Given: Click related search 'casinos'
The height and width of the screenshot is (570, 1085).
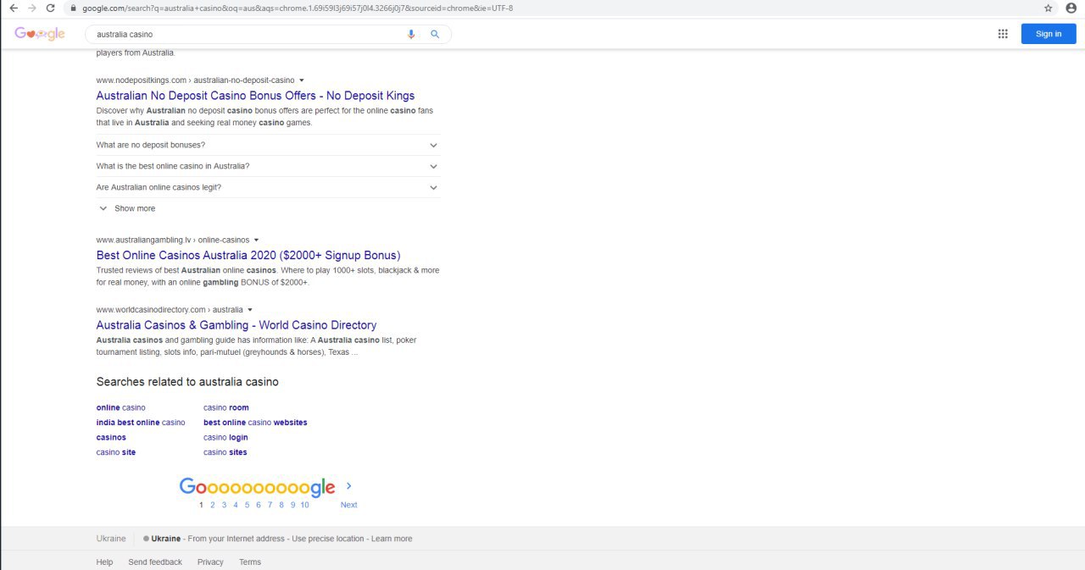Looking at the screenshot, I should (x=111, y=438).
